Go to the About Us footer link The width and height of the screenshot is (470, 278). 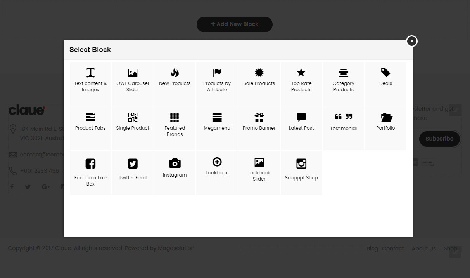[x=424, y=248]
